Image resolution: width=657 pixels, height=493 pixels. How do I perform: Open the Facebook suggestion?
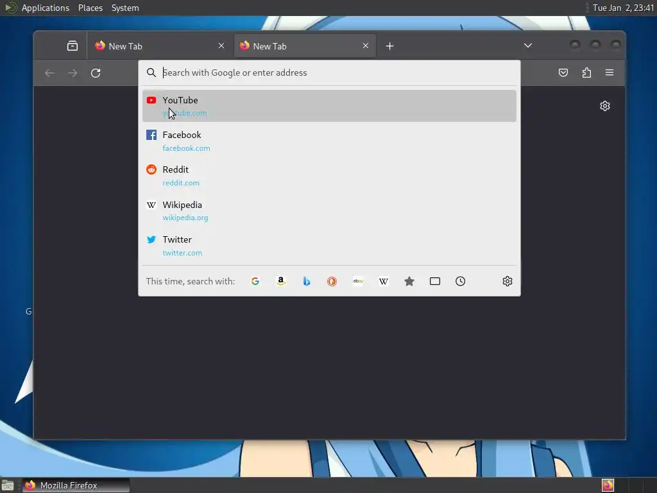(329, 141)
